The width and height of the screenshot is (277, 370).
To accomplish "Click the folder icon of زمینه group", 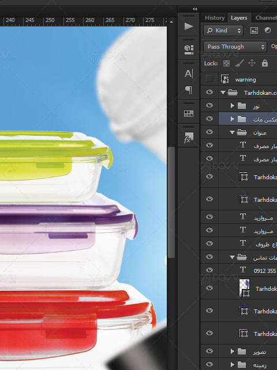I will click(x=242, y=365).
